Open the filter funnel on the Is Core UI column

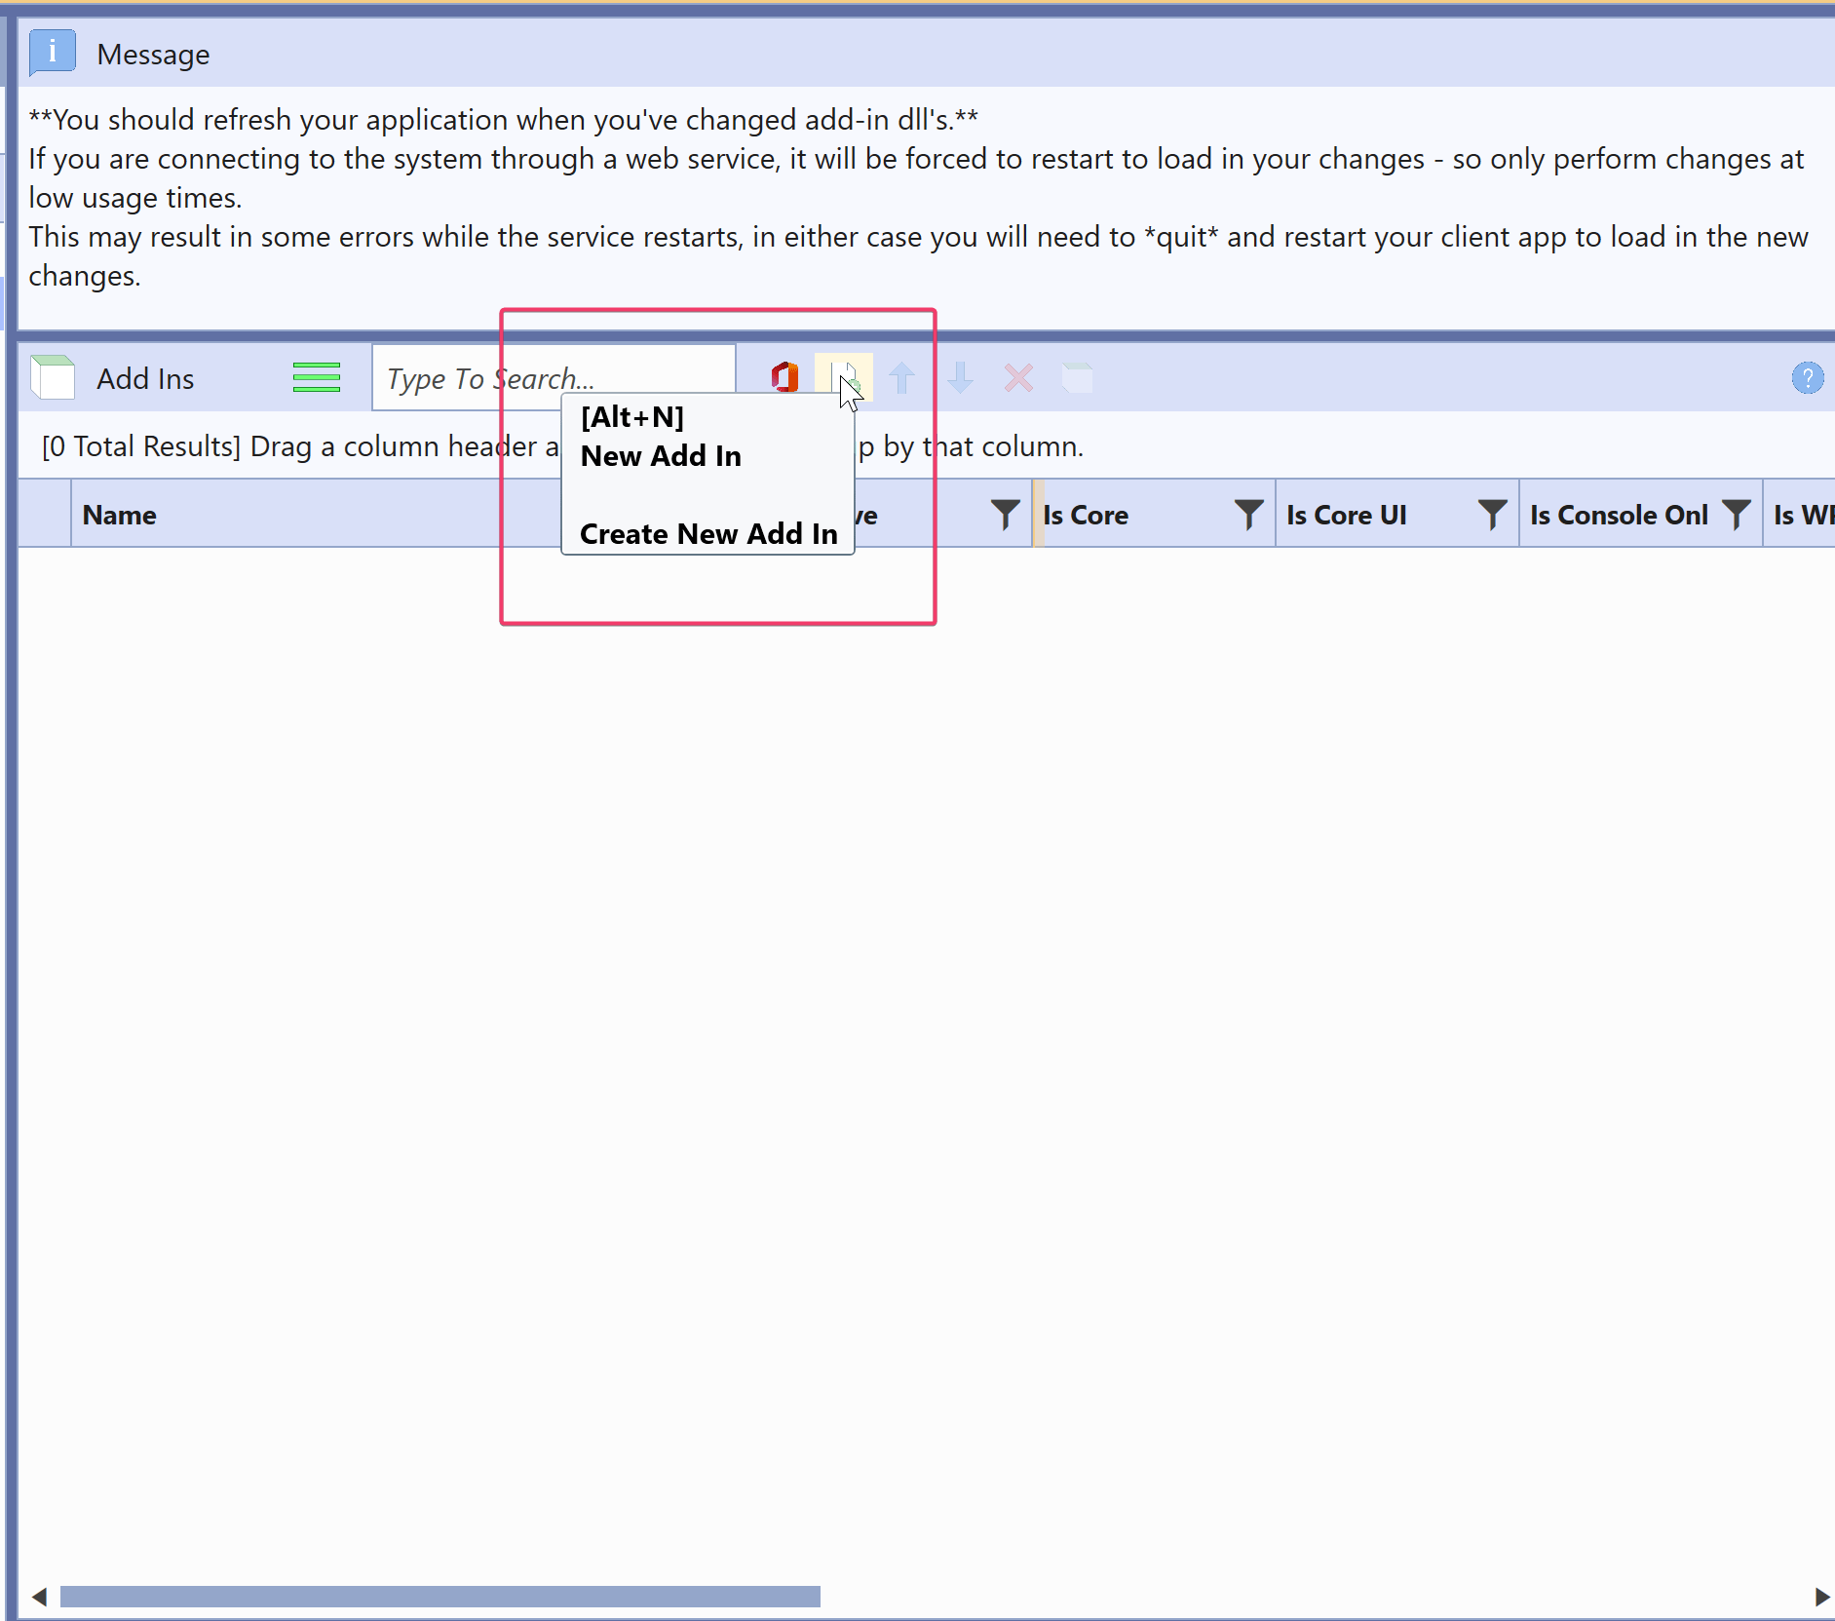click(1493, 515)
